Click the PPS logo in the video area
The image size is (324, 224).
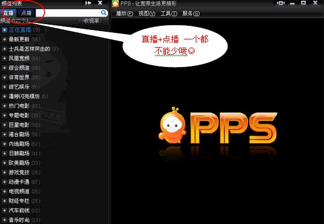click(218, 126)
